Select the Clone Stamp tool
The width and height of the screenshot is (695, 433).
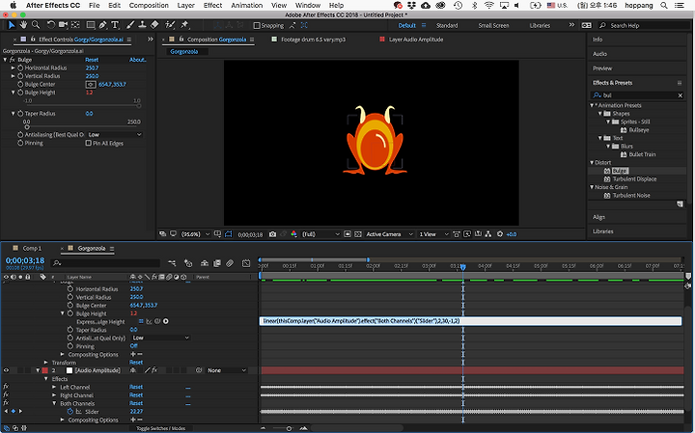[142, 25]
